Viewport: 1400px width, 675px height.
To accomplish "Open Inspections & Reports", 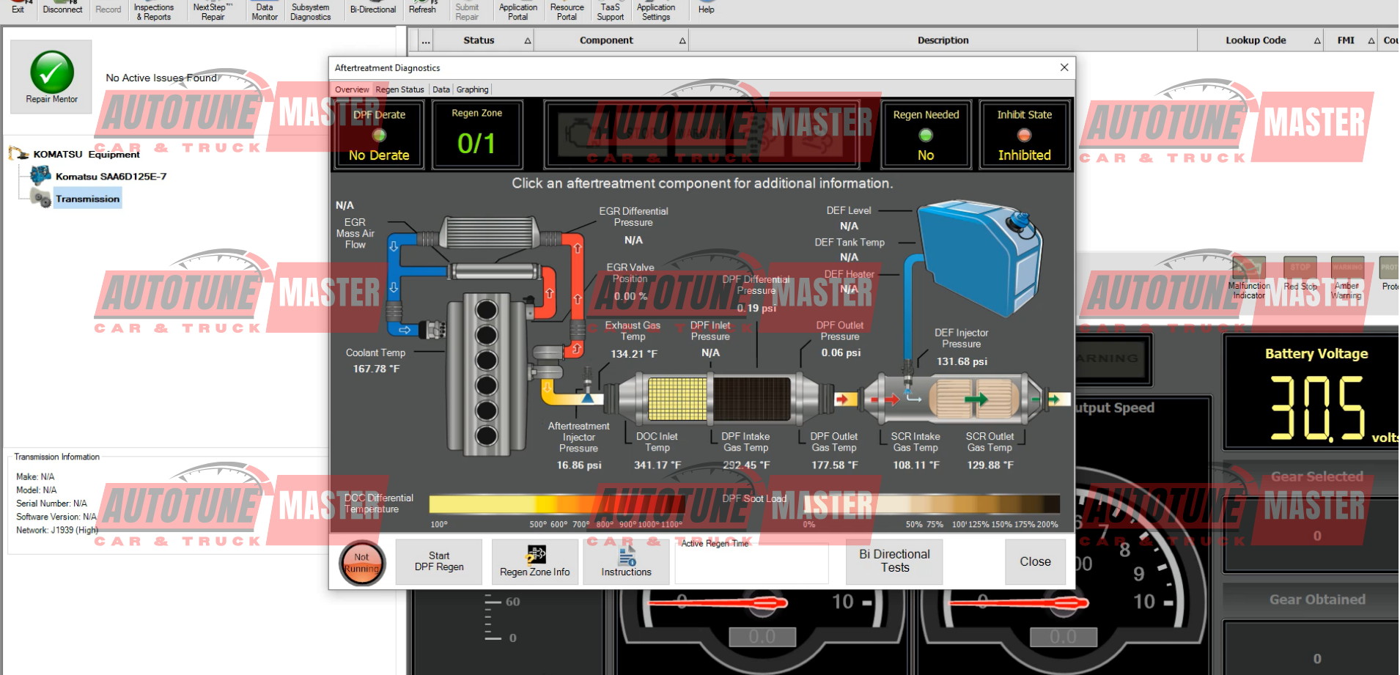I will point(154,11).
